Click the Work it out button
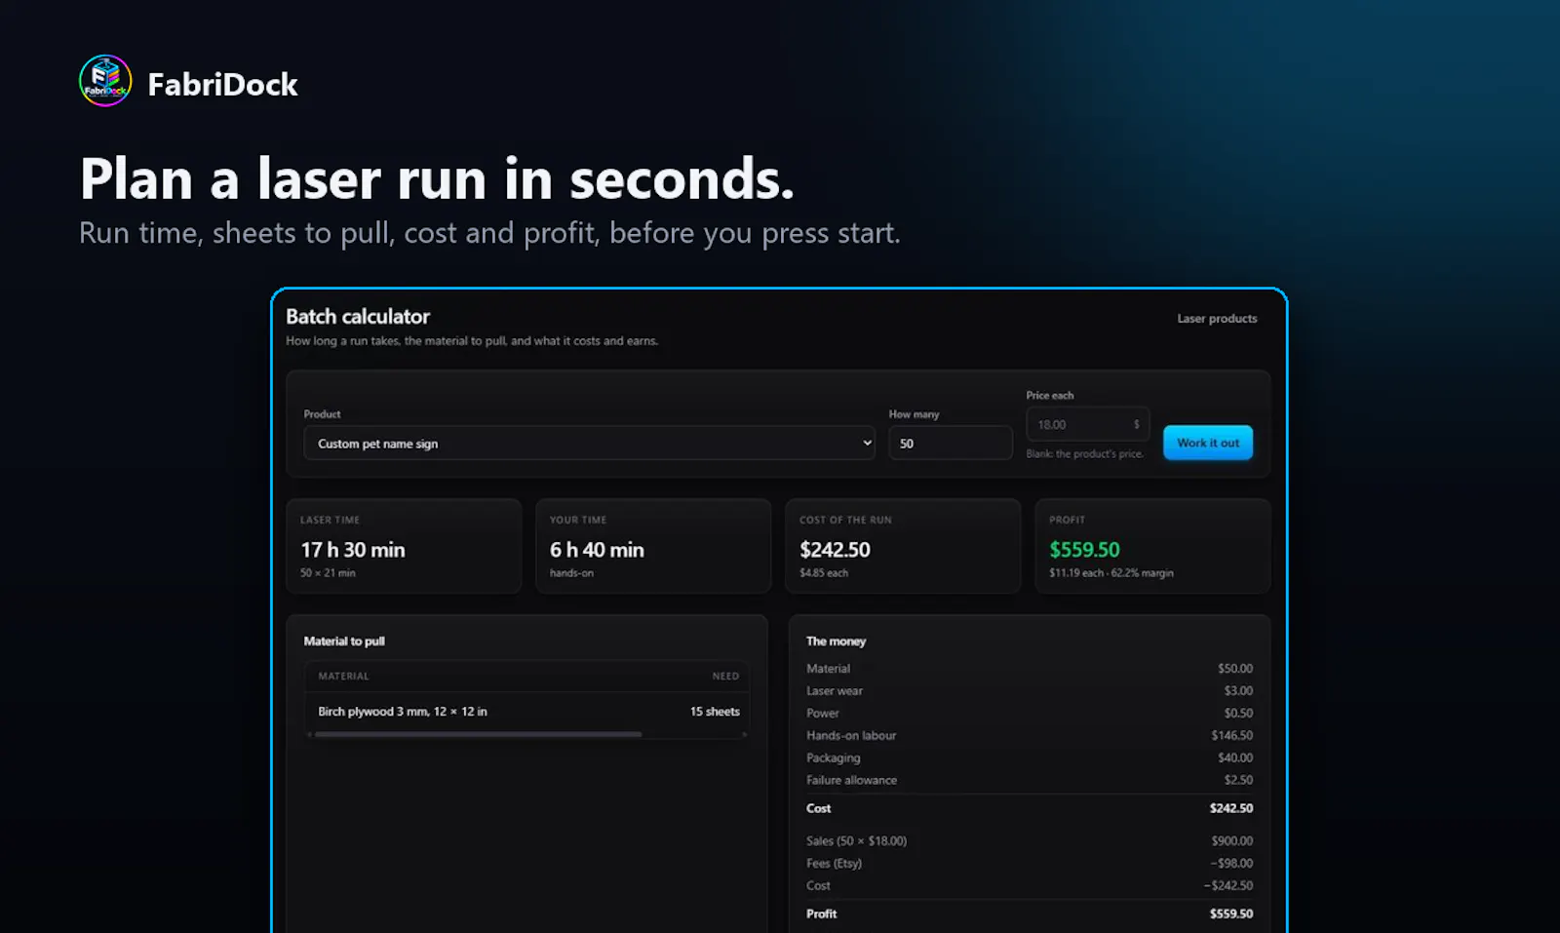1560x933 pixels. 1207,443
